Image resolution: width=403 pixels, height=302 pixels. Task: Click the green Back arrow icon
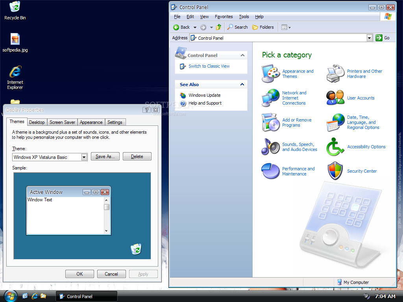176,27
